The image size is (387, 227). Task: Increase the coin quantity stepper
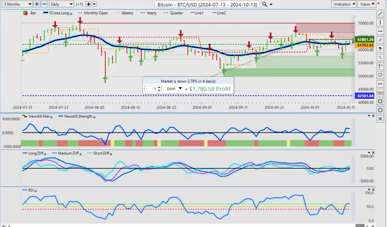point(159,87)
